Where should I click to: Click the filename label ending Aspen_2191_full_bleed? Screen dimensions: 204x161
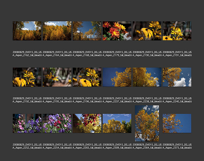177,54
